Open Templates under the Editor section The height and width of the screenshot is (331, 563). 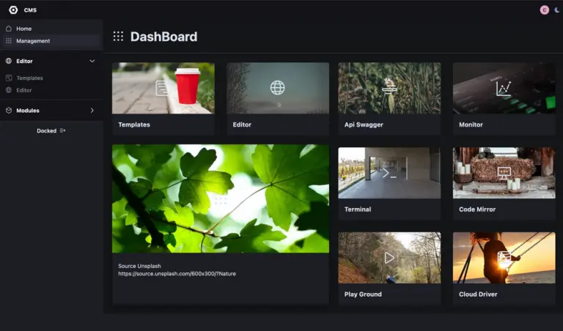point(29,78)
